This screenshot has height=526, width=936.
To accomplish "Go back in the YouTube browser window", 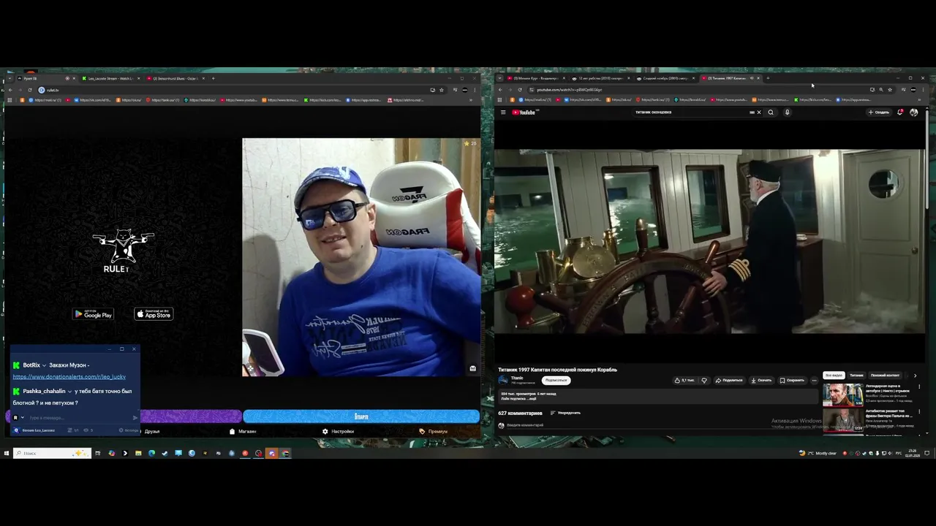I will pyautogui.click(x=501, y=90).
